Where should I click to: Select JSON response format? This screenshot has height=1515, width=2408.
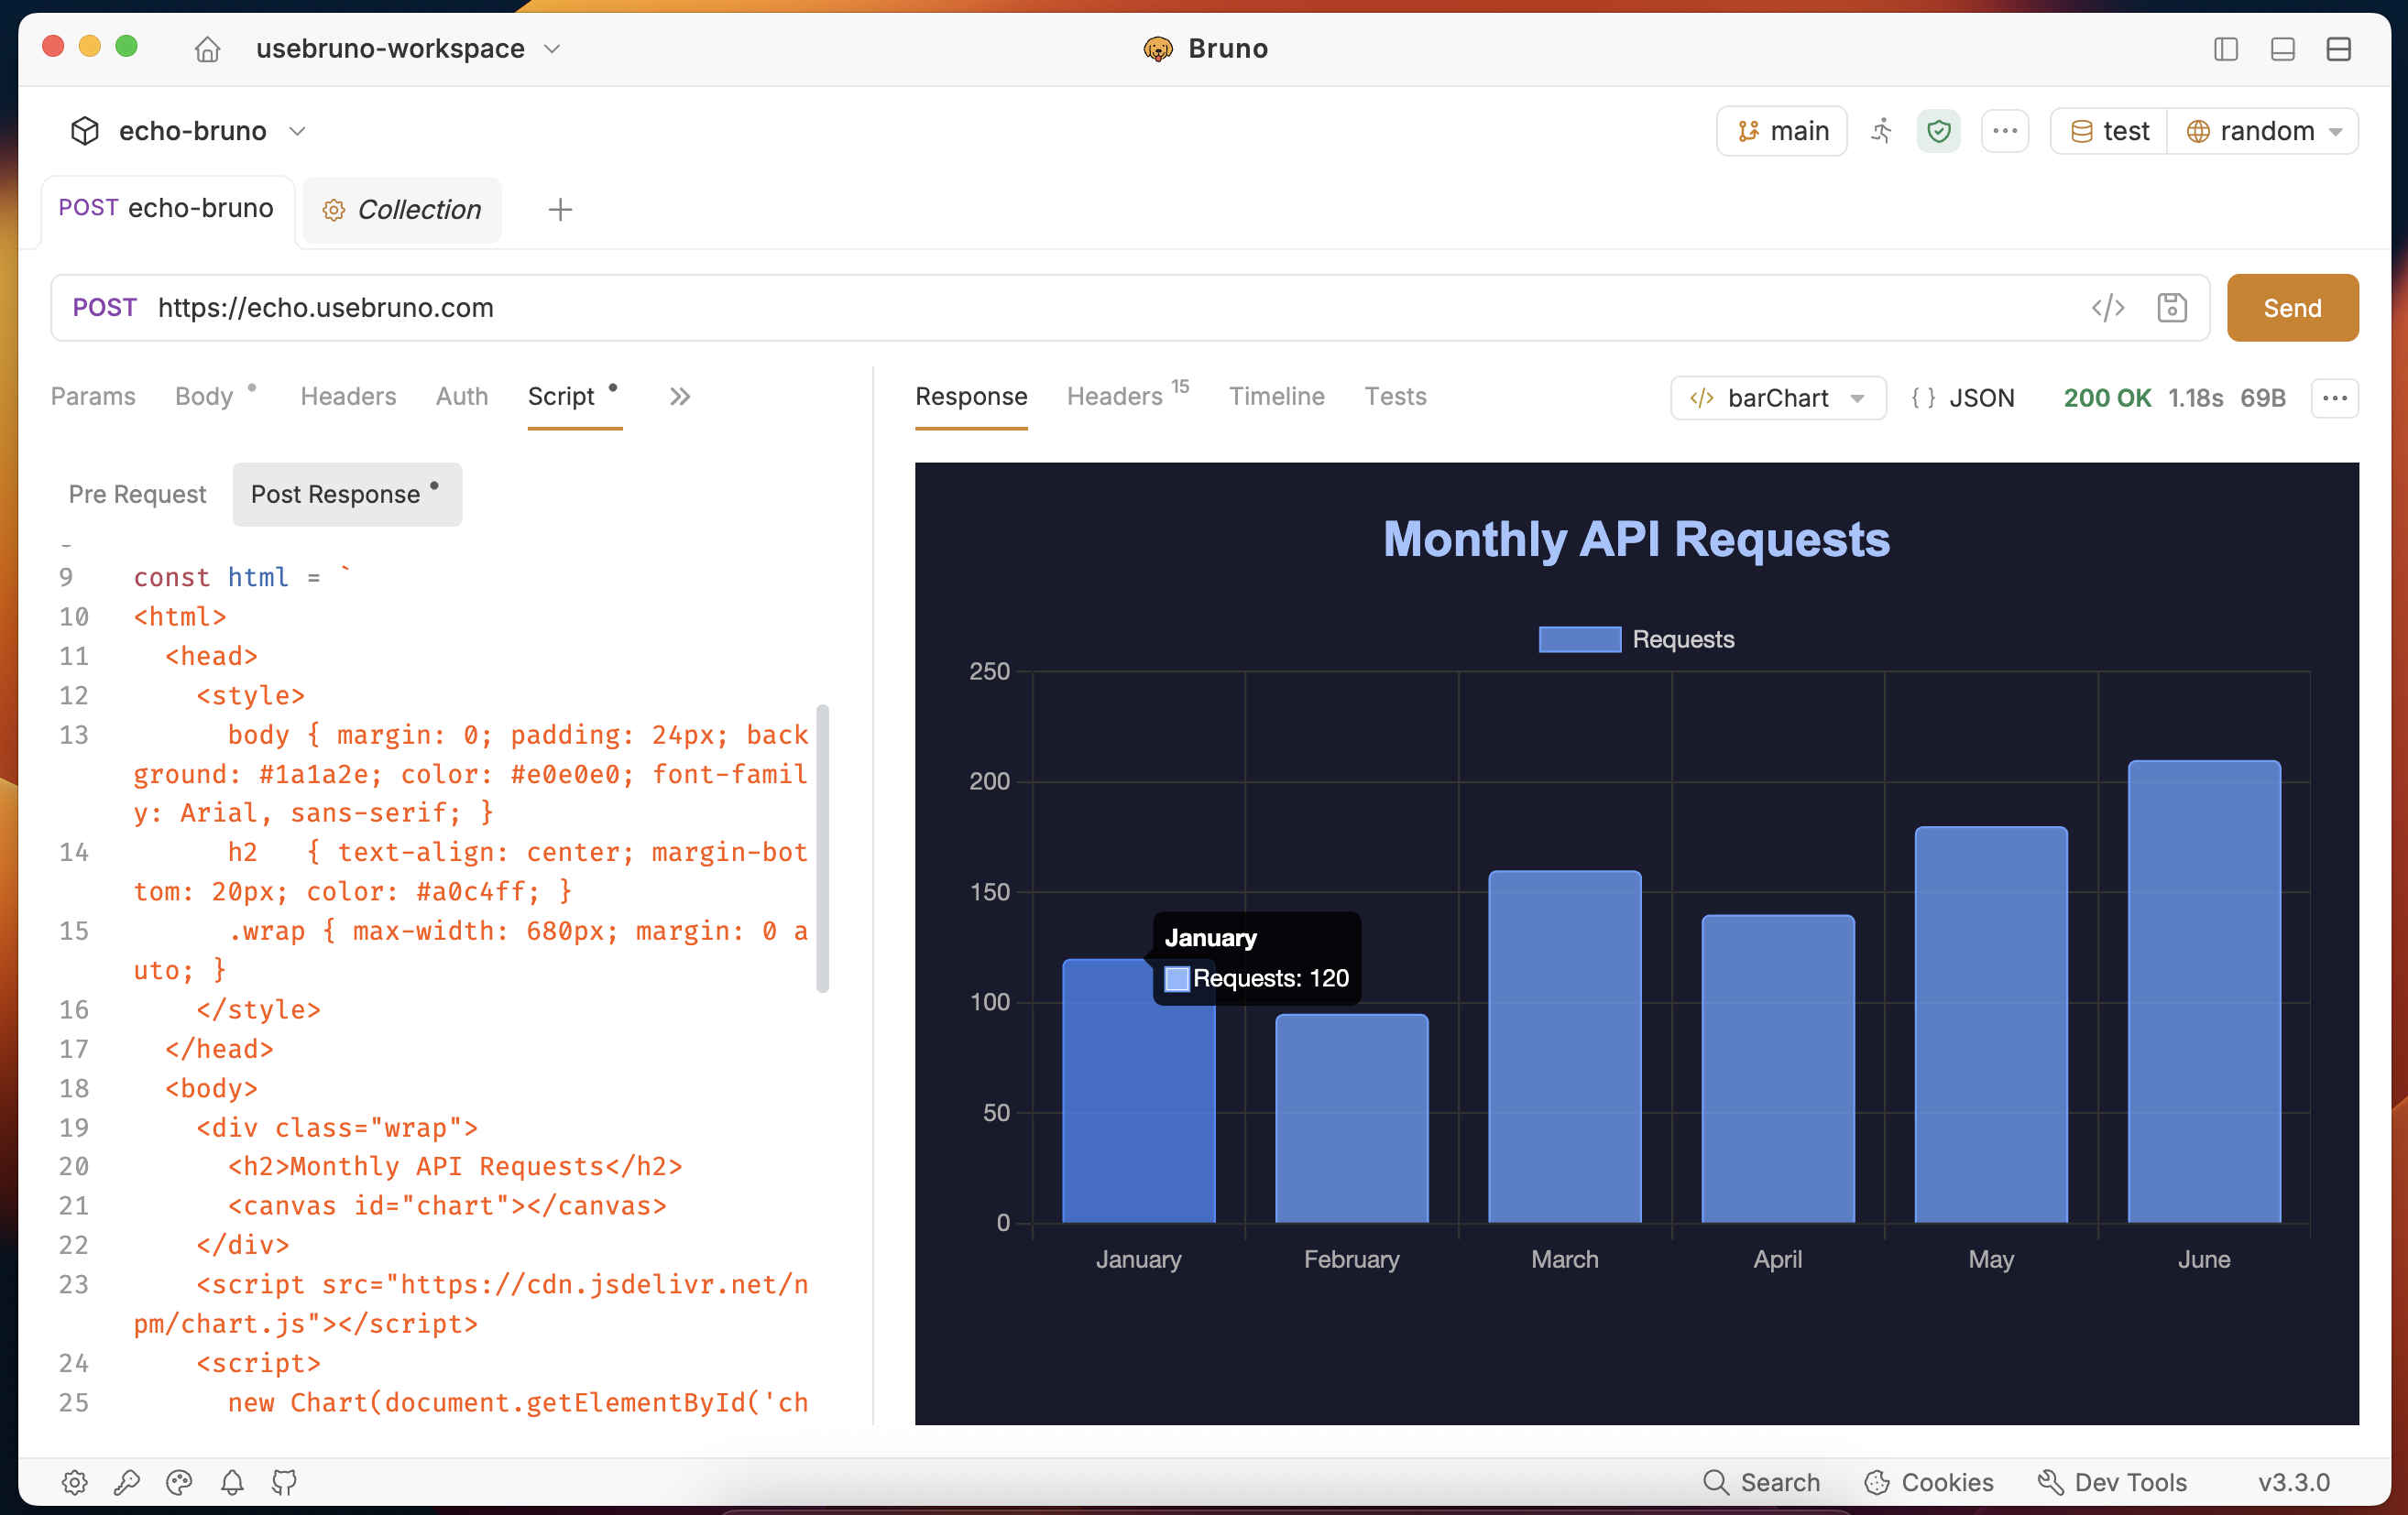click(1962, 398)
